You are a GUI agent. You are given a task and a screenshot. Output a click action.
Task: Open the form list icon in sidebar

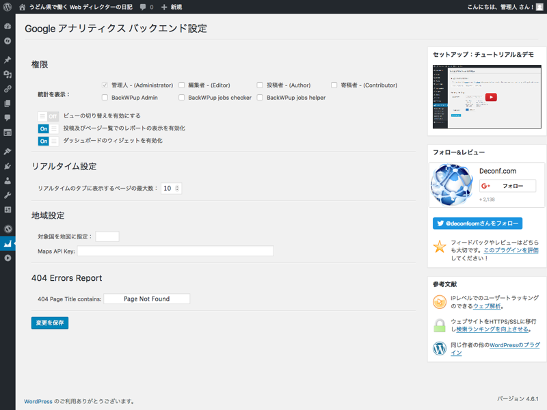pos(8,133)
